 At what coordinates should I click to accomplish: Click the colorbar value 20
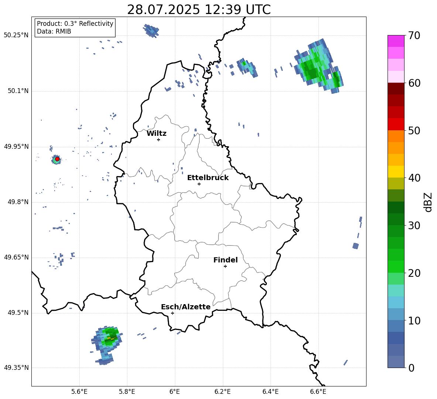414,273
